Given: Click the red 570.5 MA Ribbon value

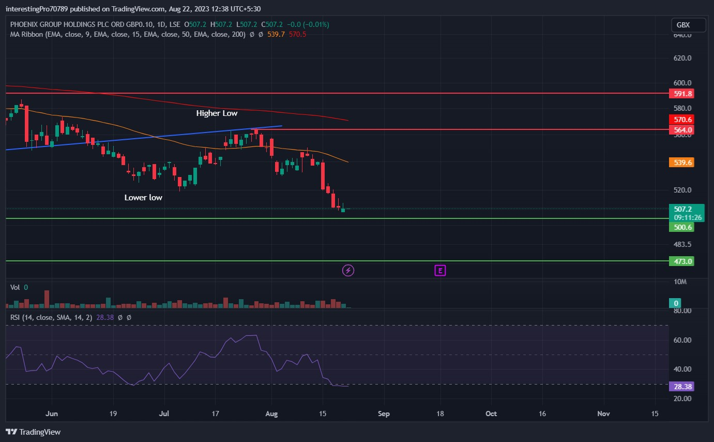Looking at the screenshot, I should (298, 34).
